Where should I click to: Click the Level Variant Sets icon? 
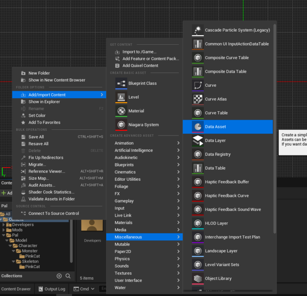coord(198,265)
